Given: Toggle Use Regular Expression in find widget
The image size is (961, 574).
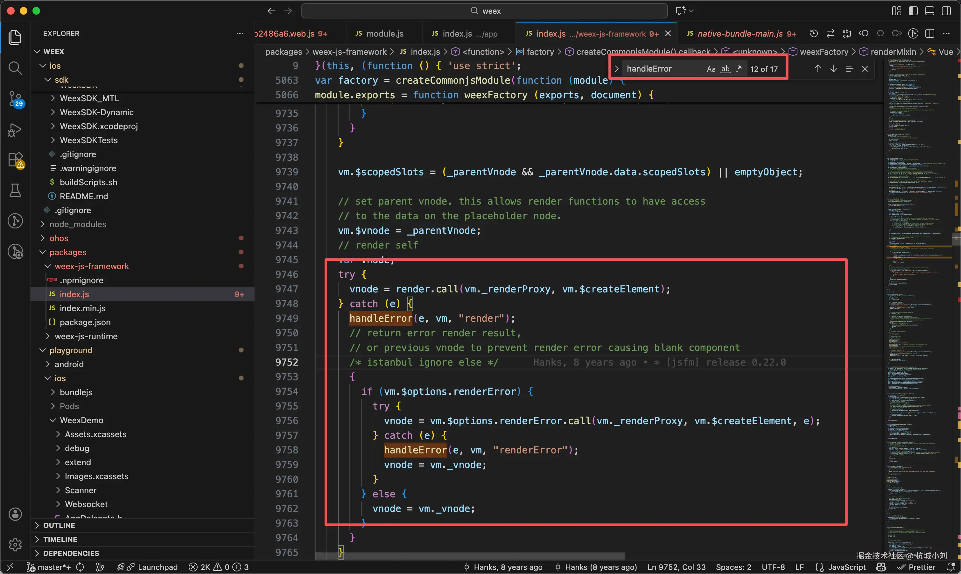Looking at the screenshot, I should tap(739, 69).
